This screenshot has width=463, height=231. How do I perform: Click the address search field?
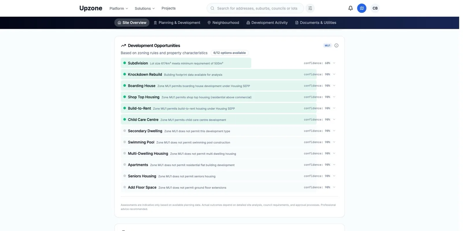[x=255, y=8]
